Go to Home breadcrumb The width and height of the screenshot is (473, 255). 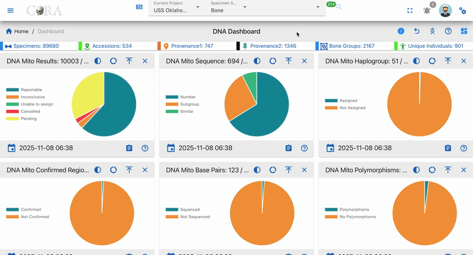coord(17,31)
